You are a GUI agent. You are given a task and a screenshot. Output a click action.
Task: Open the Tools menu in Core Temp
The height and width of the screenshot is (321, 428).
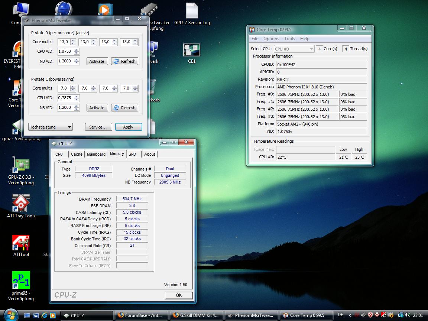tap(289, 39)
